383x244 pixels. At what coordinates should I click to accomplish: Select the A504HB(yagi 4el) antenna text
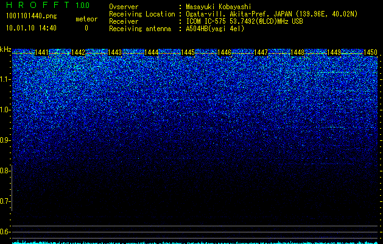(215, 29)
